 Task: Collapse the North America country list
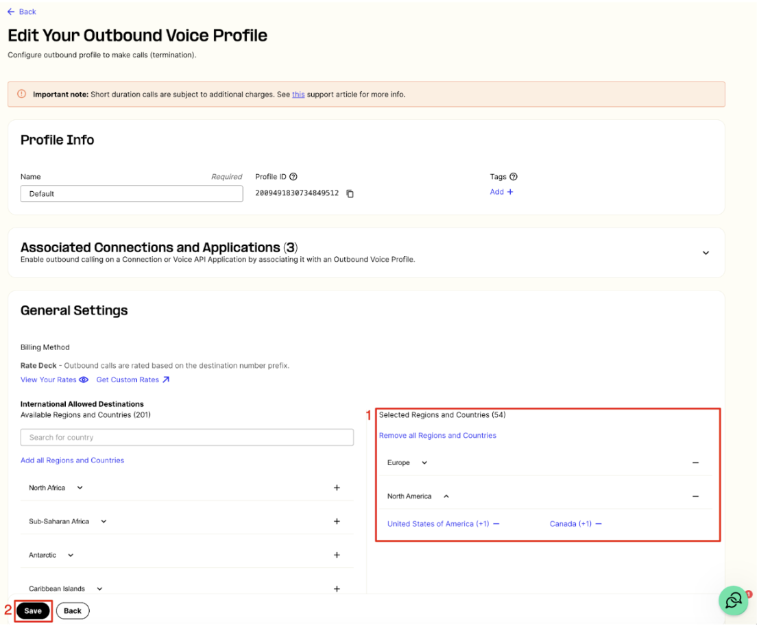[x=446, y=495]
